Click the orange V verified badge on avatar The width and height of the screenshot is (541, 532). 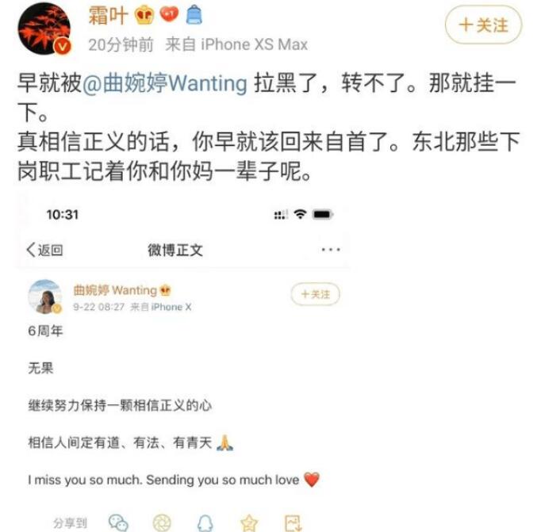62,46
